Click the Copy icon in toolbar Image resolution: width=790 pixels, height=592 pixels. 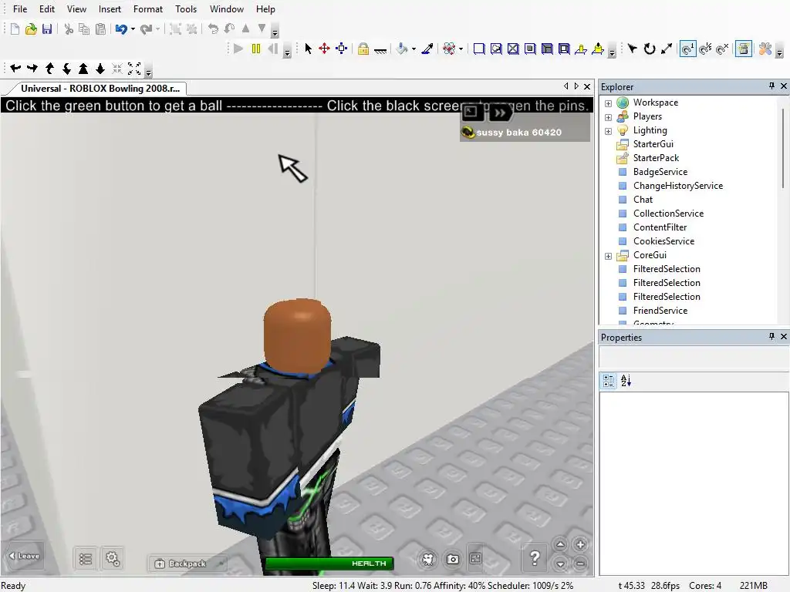point(84,29)
